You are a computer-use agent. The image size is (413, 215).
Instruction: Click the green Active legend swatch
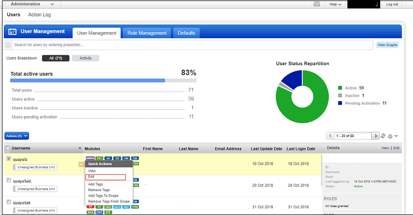pos(340,88)
